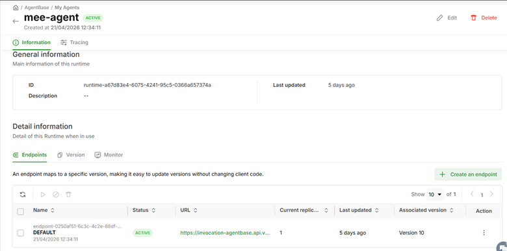Click Create an endpoint button
The width and height of the screenshot is (507, 251).
468,174
